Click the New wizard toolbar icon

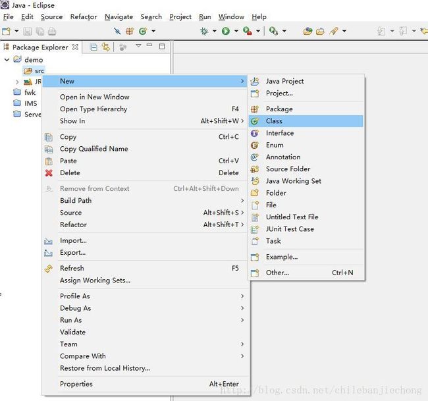coord(6,31)
